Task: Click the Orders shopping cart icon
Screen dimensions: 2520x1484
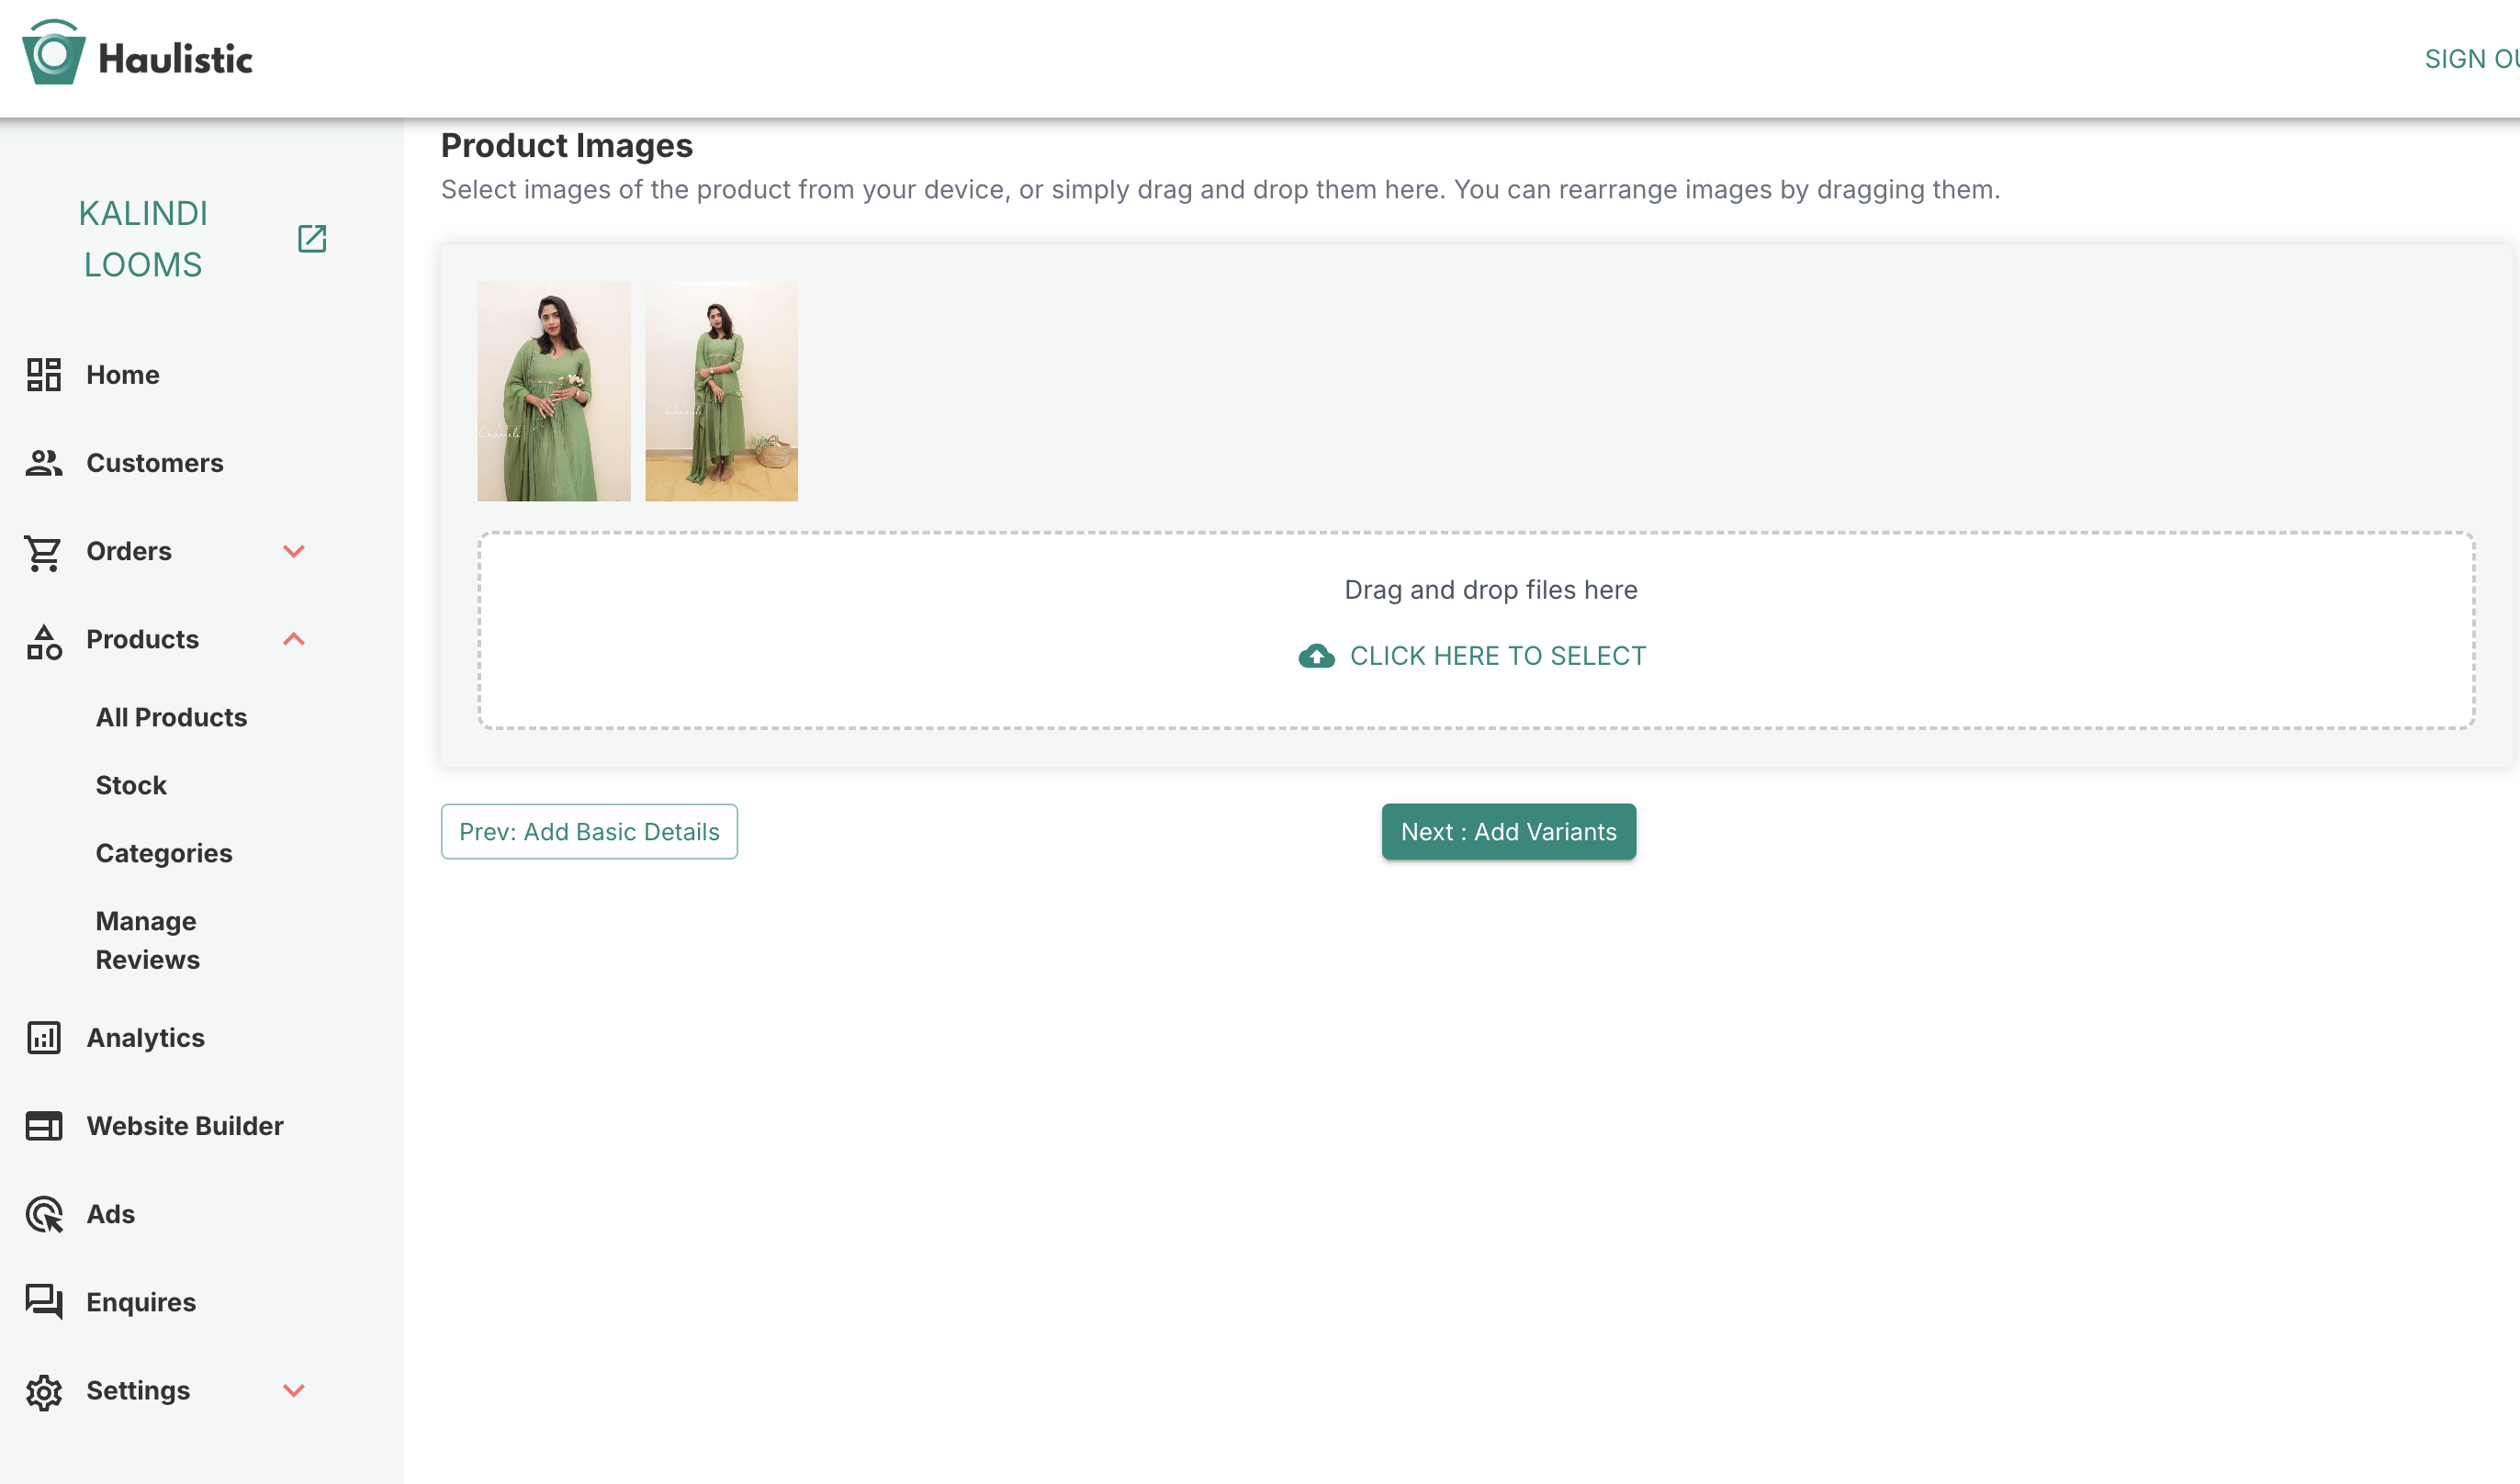Action: click(x=44, y=552)
